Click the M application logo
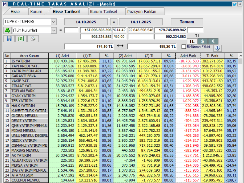Image resolution: width=244 pixels, height=183 pixels. (x=5, y=4)
